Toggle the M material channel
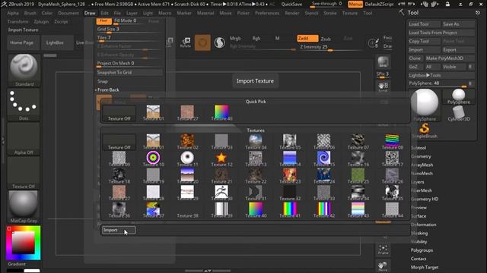The image size is (487, 273). tap(277, 39)
